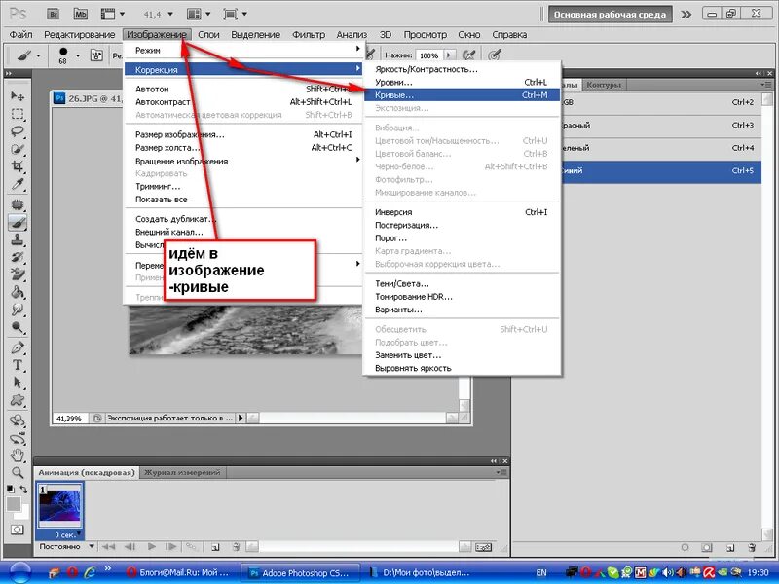Open the Фильтр menu
The width and height of the screenshot is (779, 584).
[309, 35]
